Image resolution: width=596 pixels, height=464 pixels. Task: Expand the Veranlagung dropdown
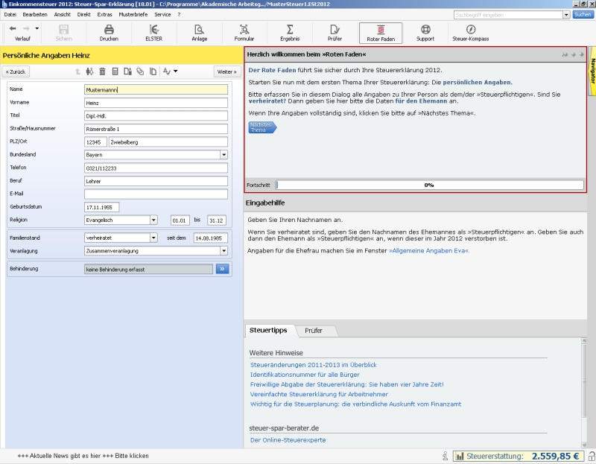(x=224, y=251)
